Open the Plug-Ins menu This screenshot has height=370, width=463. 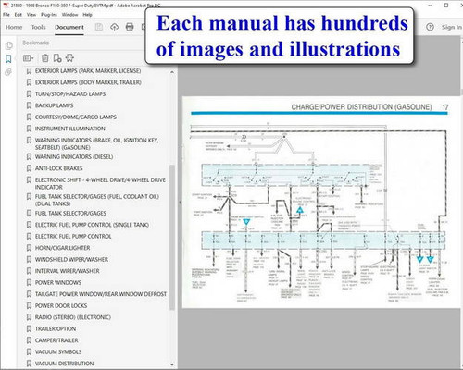click(x=49, y=15)
